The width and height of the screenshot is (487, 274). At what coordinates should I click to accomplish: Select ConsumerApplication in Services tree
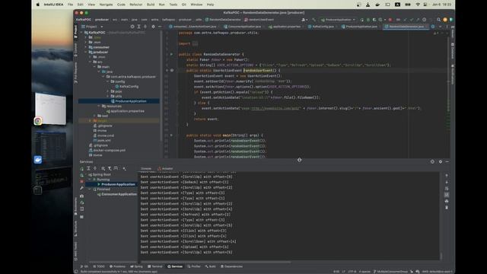pos(116,194)
